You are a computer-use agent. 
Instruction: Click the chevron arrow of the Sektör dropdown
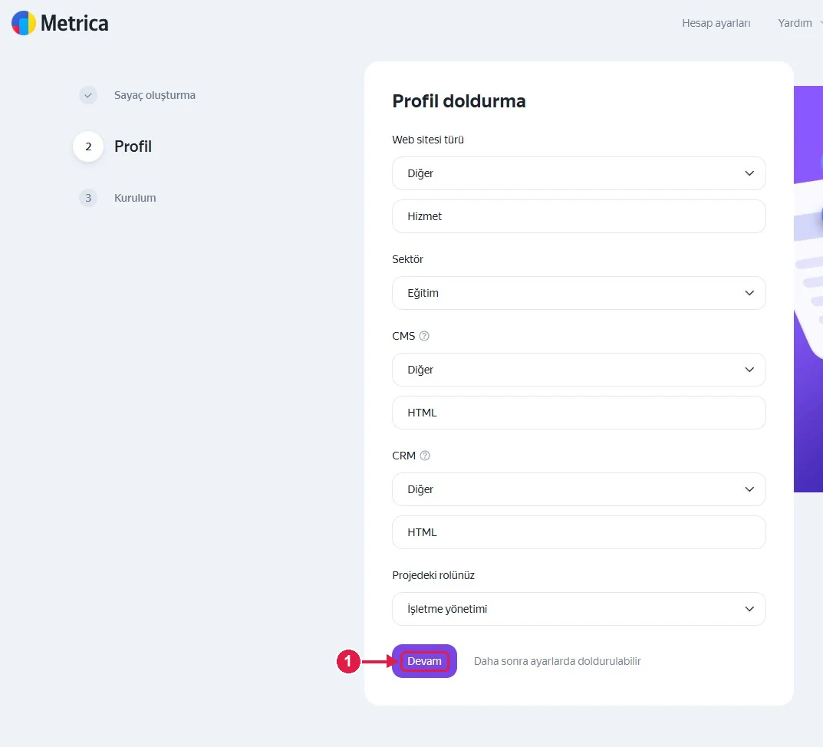pos(749,293)
